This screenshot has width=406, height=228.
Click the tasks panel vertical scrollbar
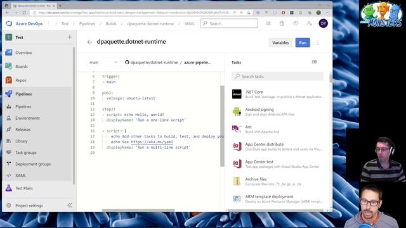pyautogui.click(x=331, y=79)
